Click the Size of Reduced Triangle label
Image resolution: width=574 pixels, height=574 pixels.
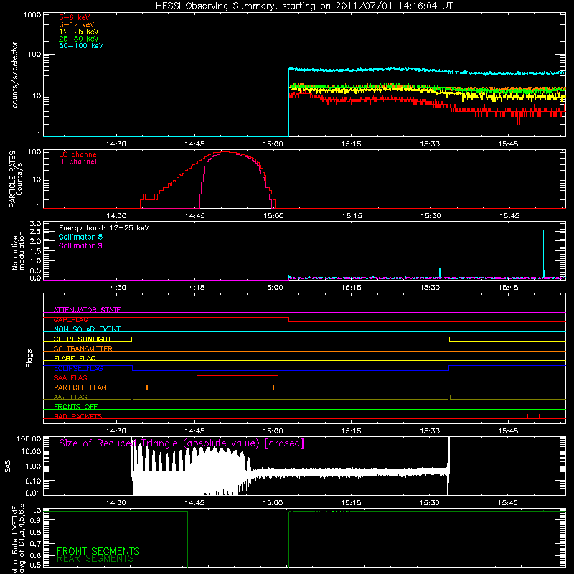[x=182, y=443]
